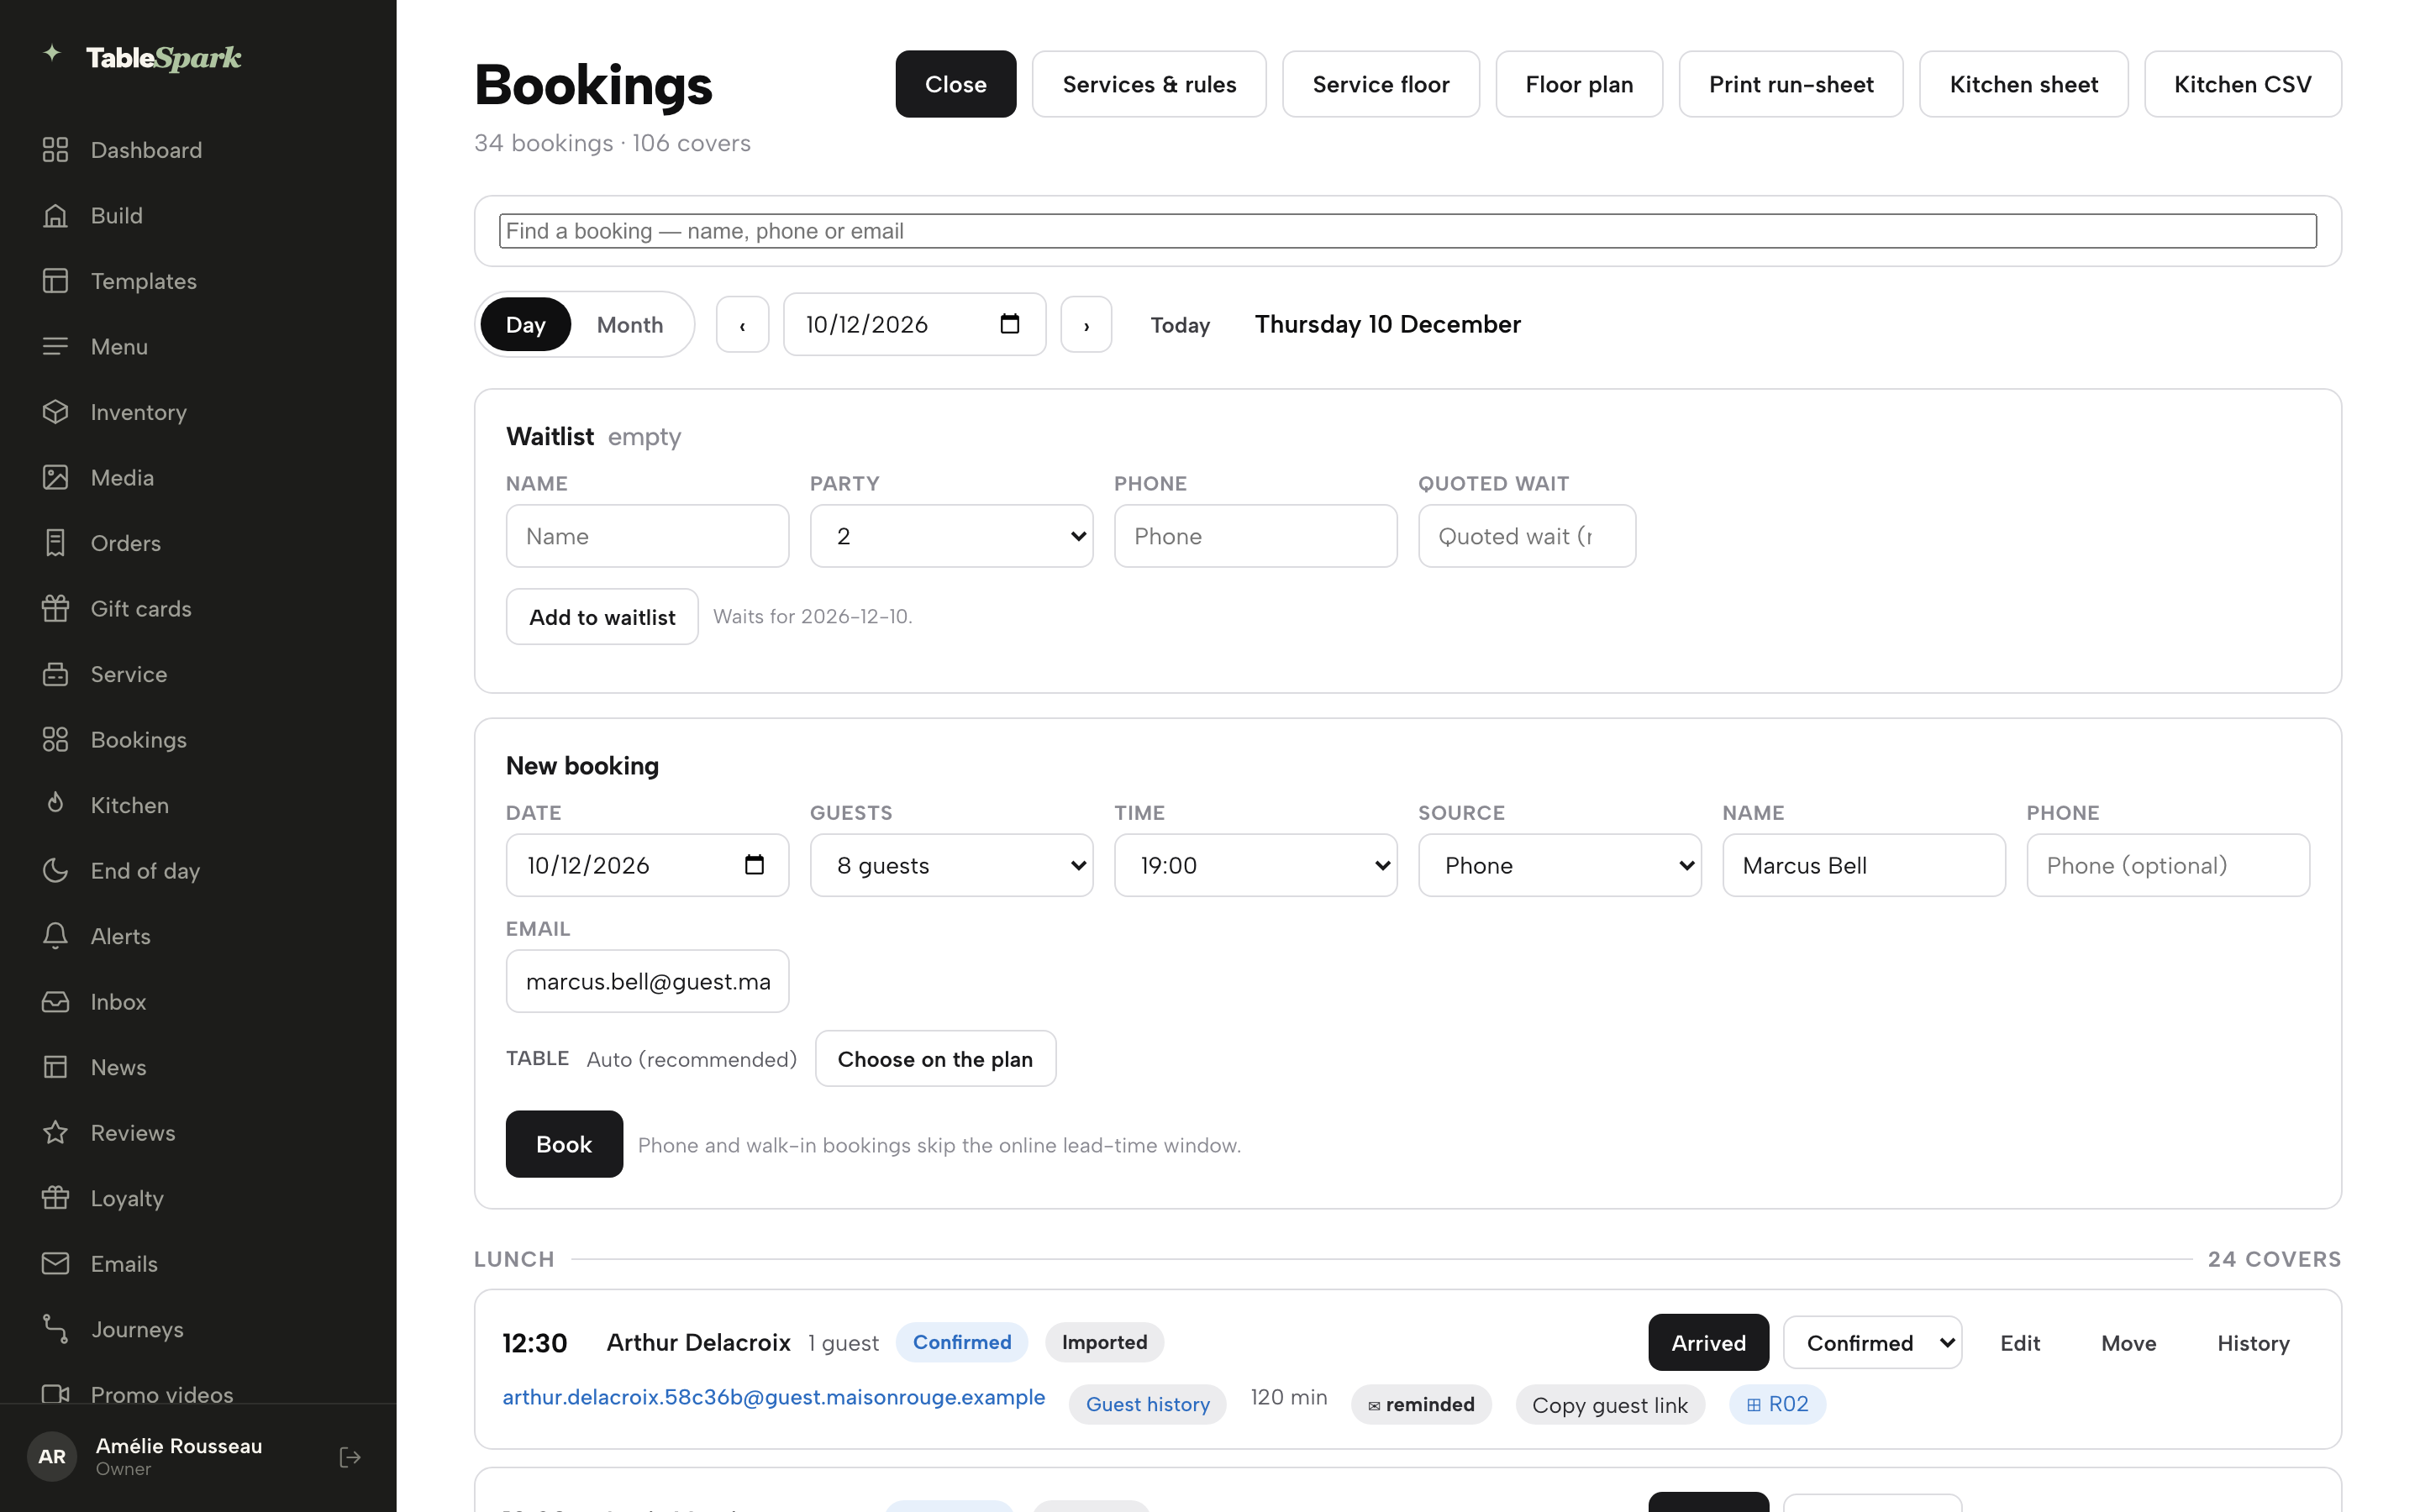Viewport: 2420px width, 1512px height.
Task: Go to next day arrow
Action: click(1086, 324)
